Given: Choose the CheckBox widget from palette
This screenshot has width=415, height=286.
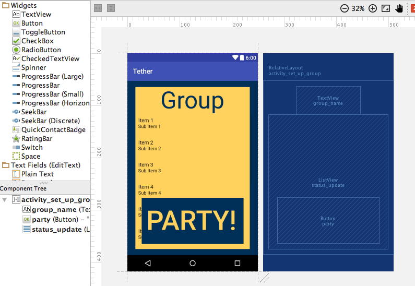Looking at the screenshot, I should [33, 41].
